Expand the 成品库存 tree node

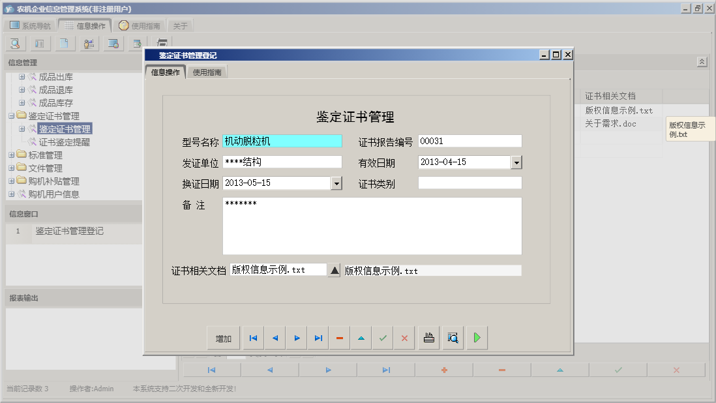click(22, 102)
